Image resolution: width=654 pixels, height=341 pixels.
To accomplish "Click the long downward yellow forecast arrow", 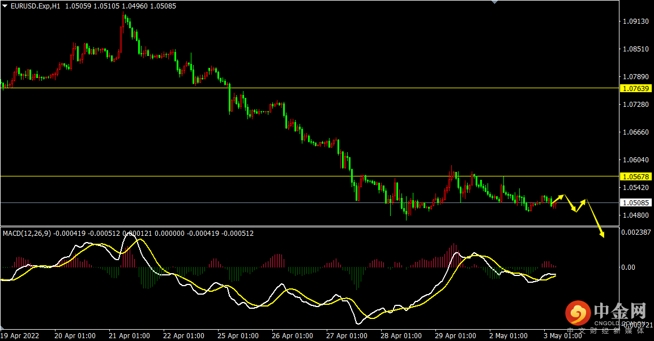I will tap(596, 219).
